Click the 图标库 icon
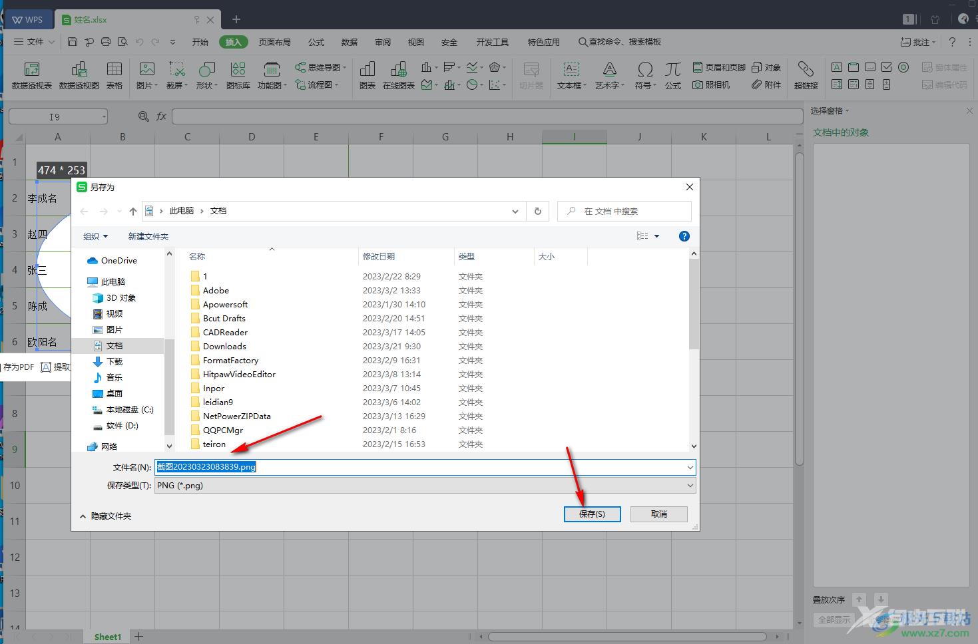The width and height of the screenshot is (978, 644). [x=238, y=76]
